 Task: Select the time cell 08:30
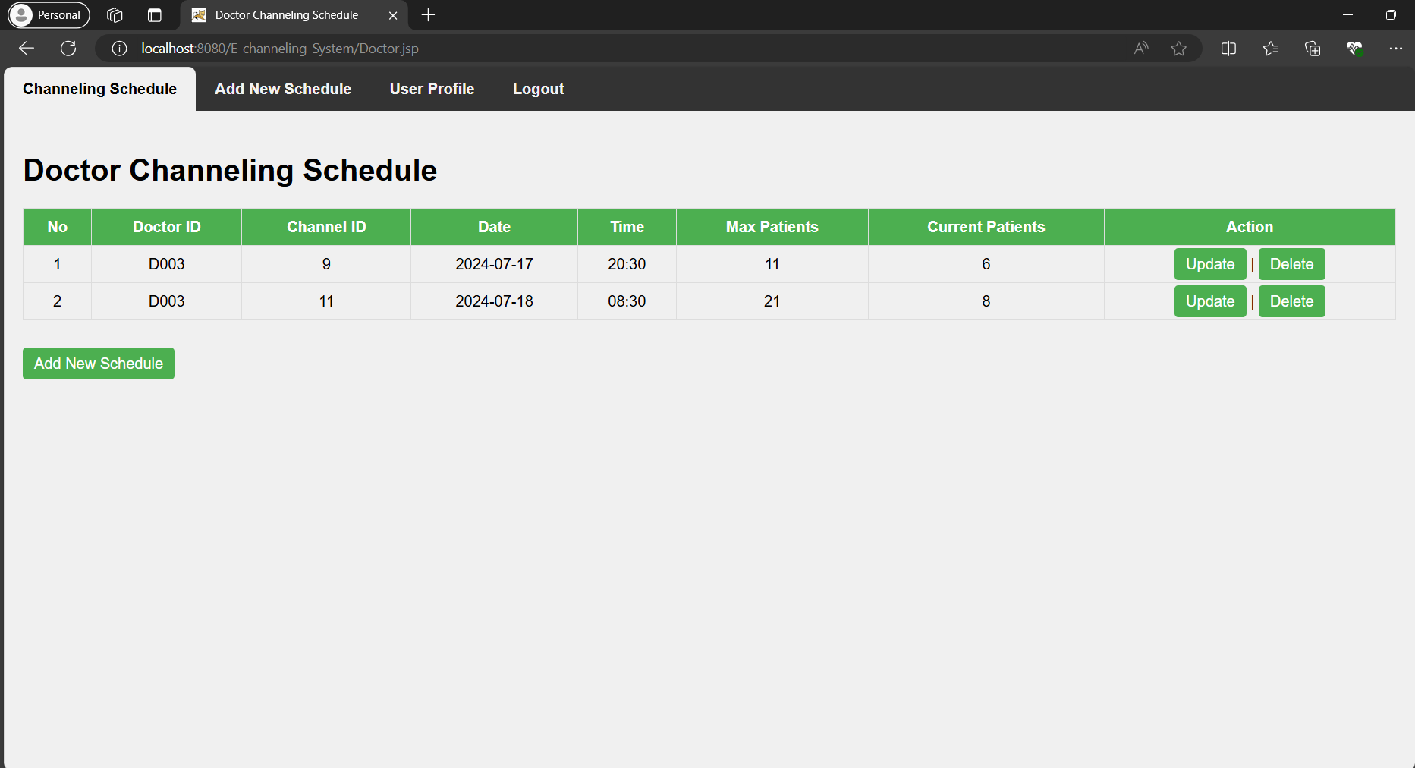(627, 301)
